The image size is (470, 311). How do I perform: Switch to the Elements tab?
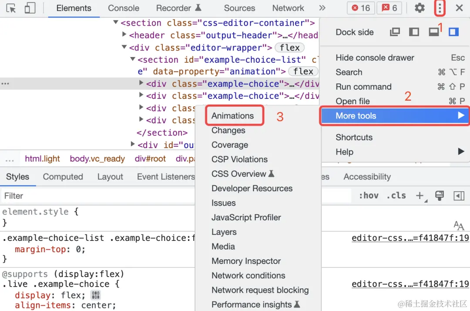click(74, 8)
